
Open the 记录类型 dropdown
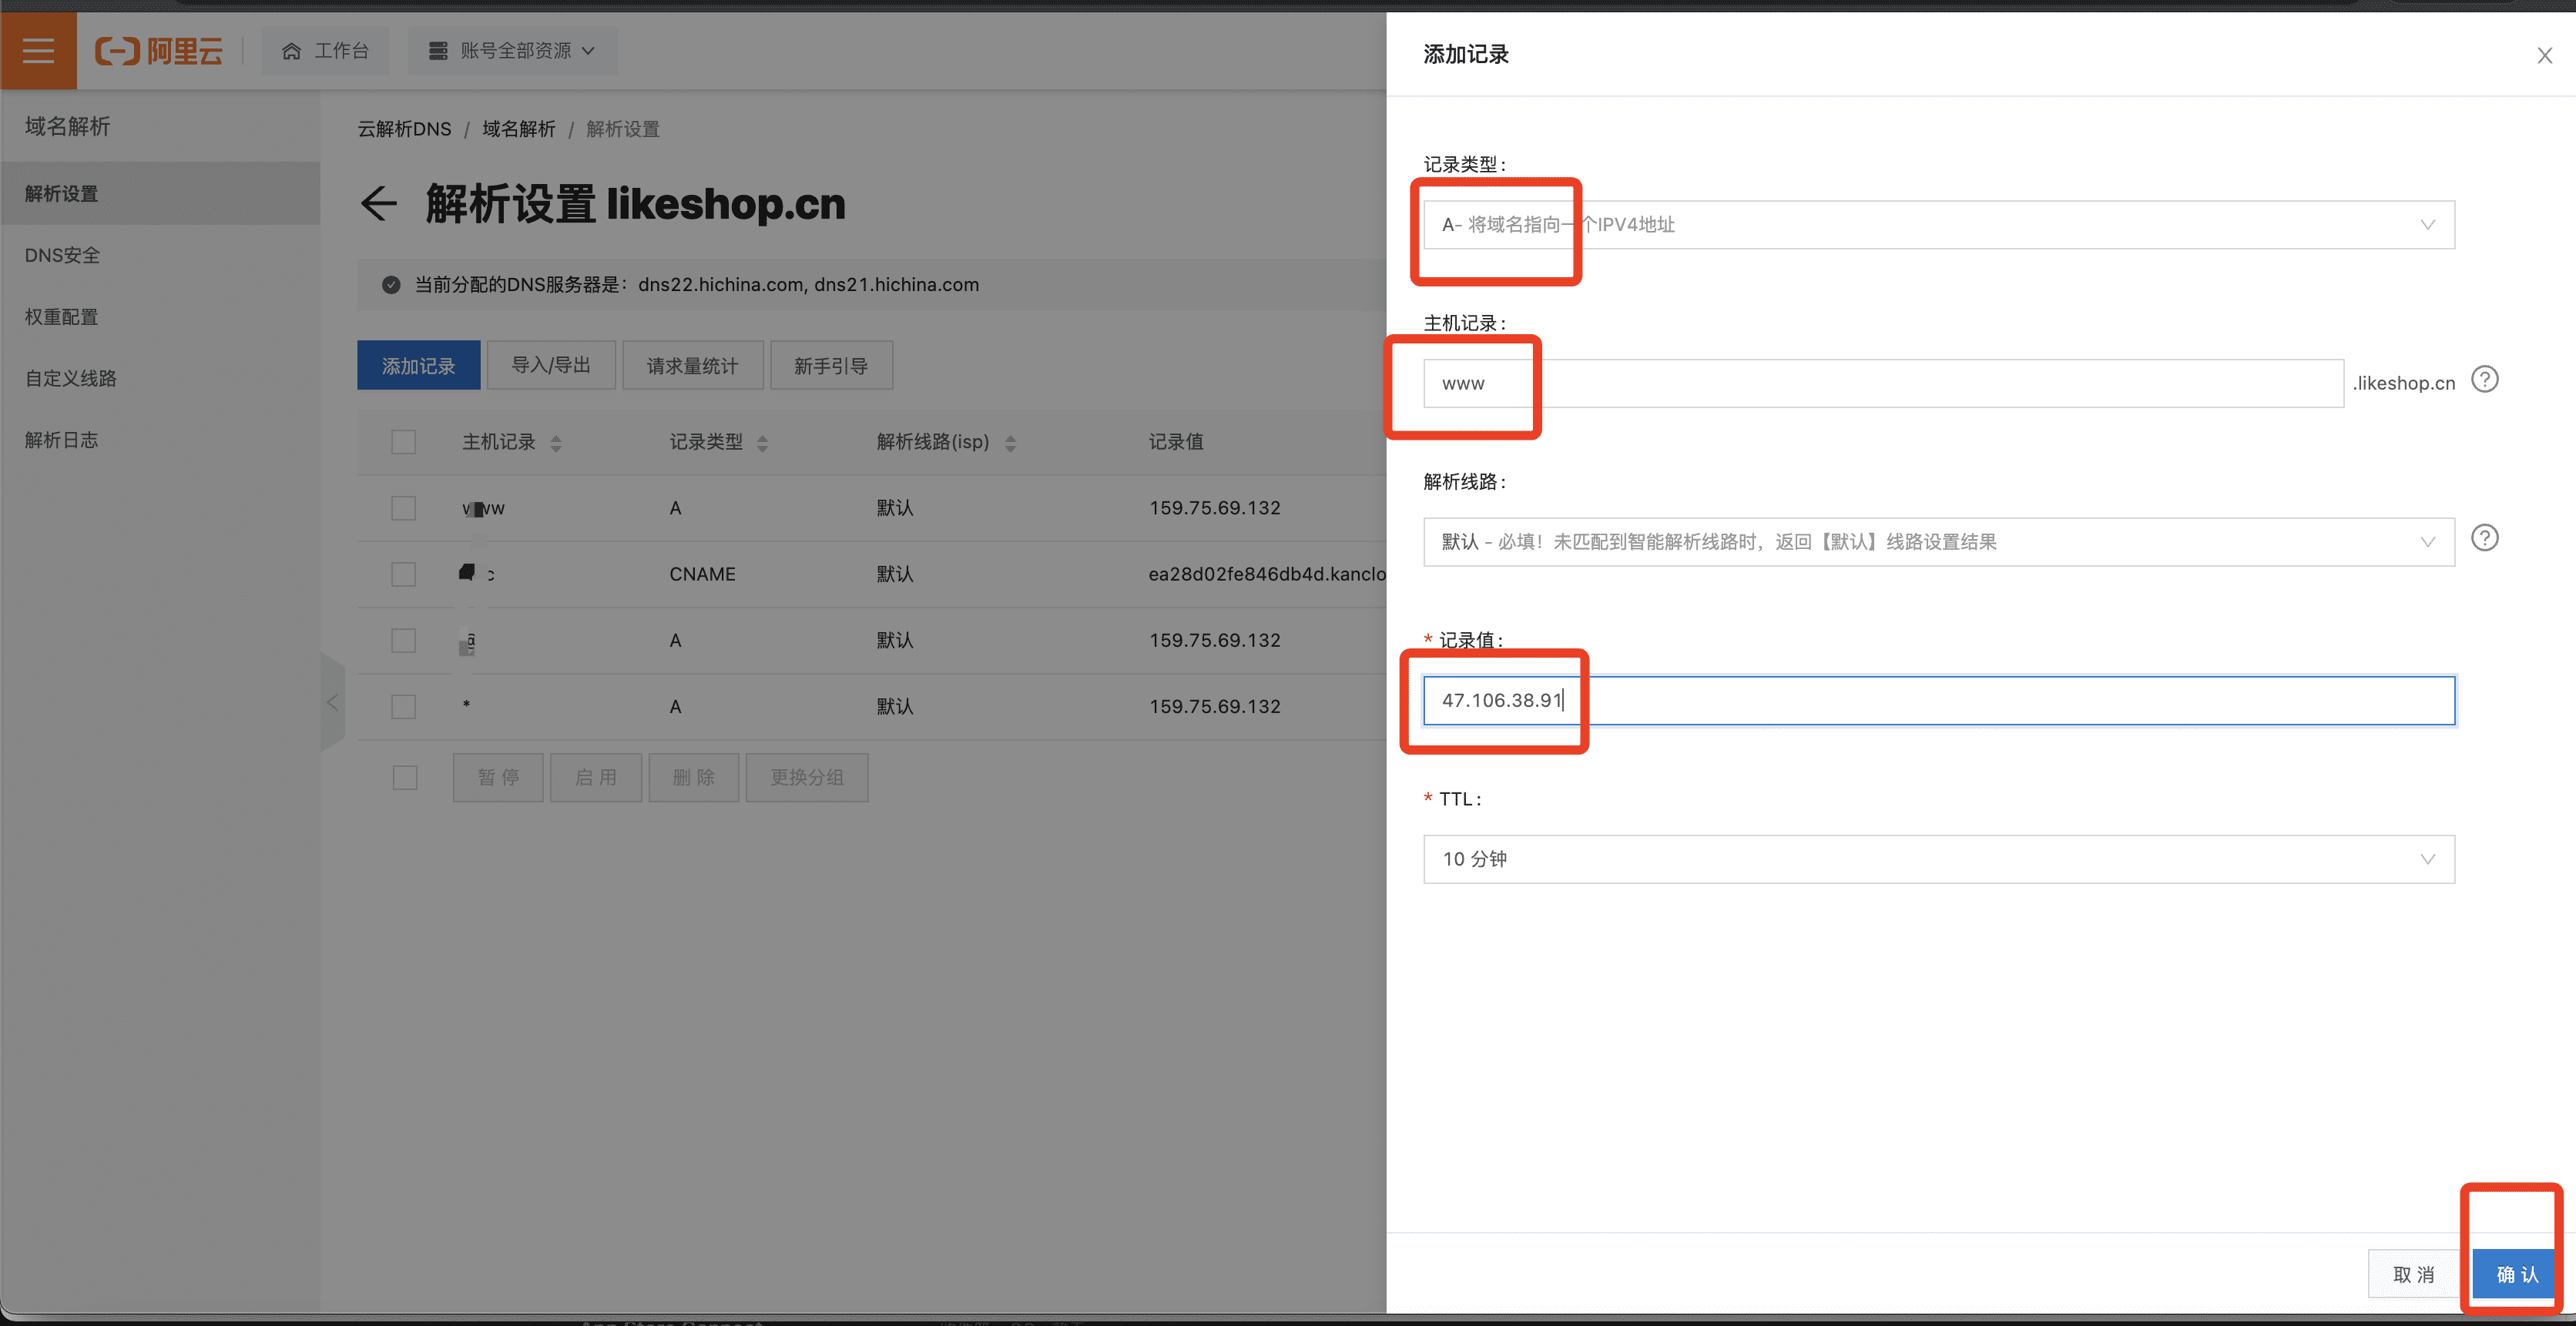(1938, 225)
